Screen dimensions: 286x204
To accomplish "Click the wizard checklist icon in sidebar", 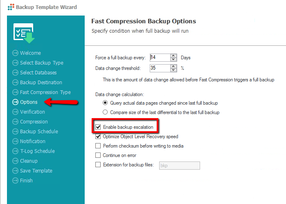I will (24, 33).
